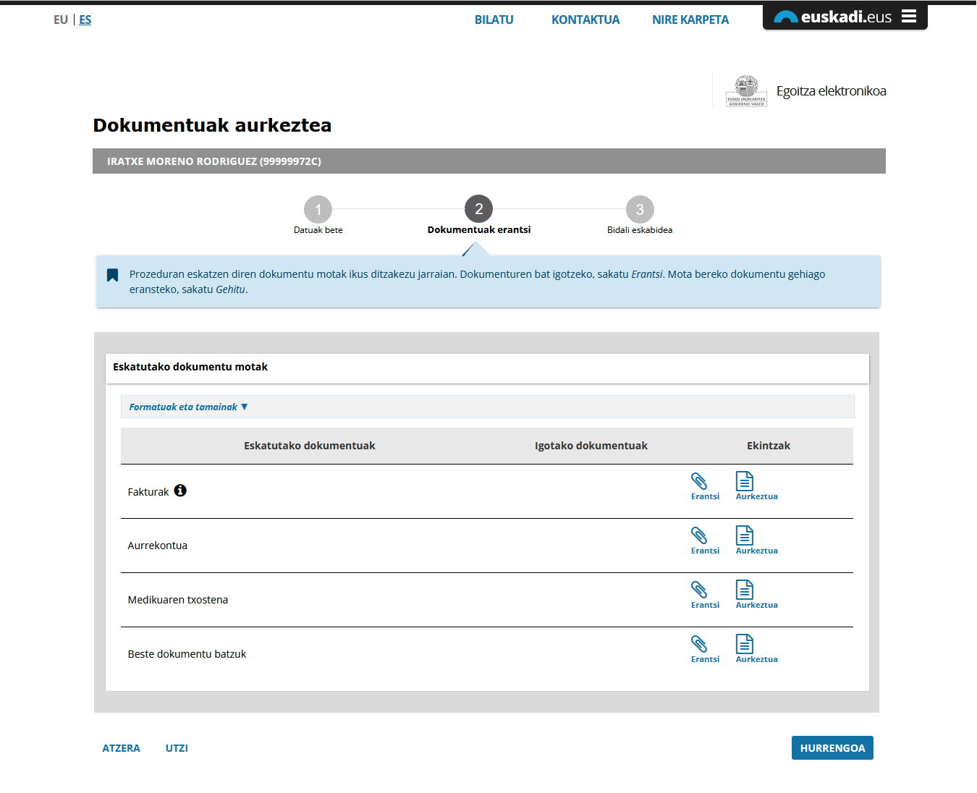
Task: Select step 3 Bidali eskabidea
Action: coord(640,210)
